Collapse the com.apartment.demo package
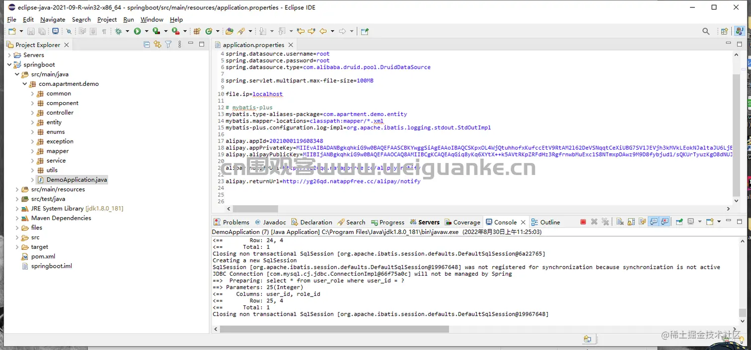 click(x=25, y=84)
